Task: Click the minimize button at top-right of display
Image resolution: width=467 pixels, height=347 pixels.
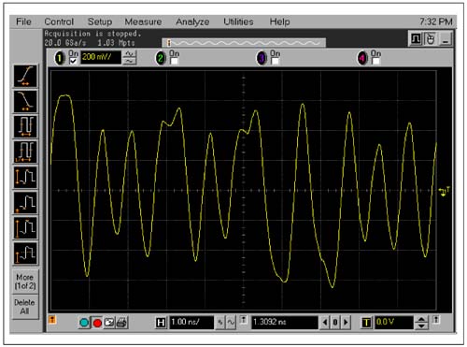Action: [446, 39]
